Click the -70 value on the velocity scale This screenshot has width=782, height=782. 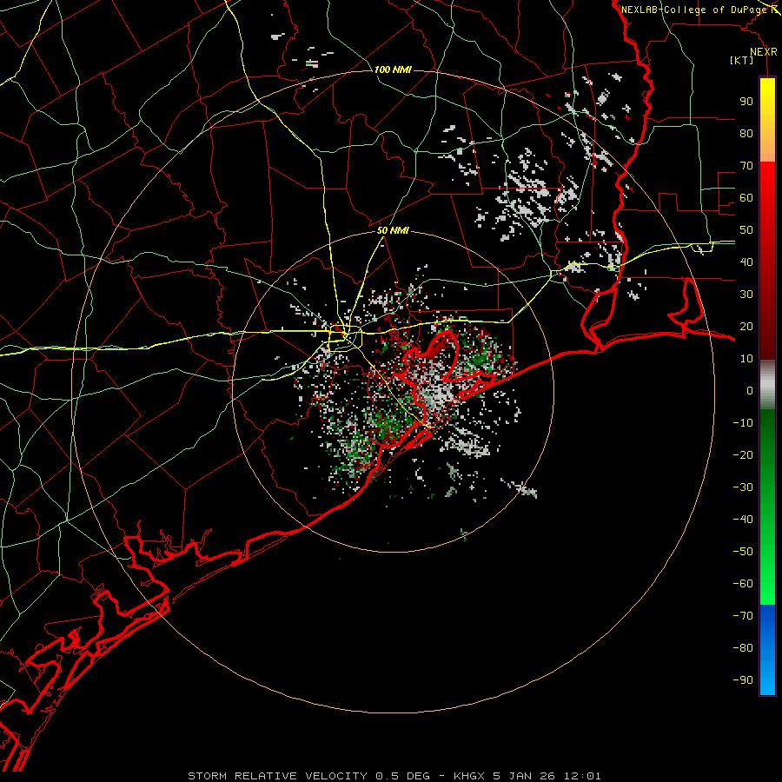click(x=743, y=616)
